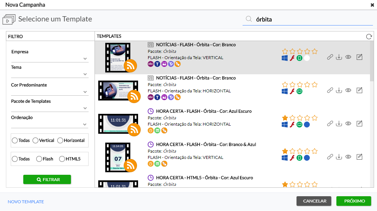Select the Flash format radio option
The height and width of the screenshot is (211, 377).
pos(39,159)
